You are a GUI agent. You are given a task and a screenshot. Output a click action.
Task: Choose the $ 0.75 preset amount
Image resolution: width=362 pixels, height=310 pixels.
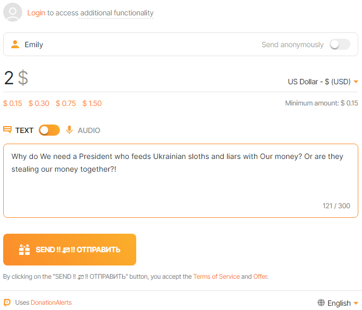66,103
